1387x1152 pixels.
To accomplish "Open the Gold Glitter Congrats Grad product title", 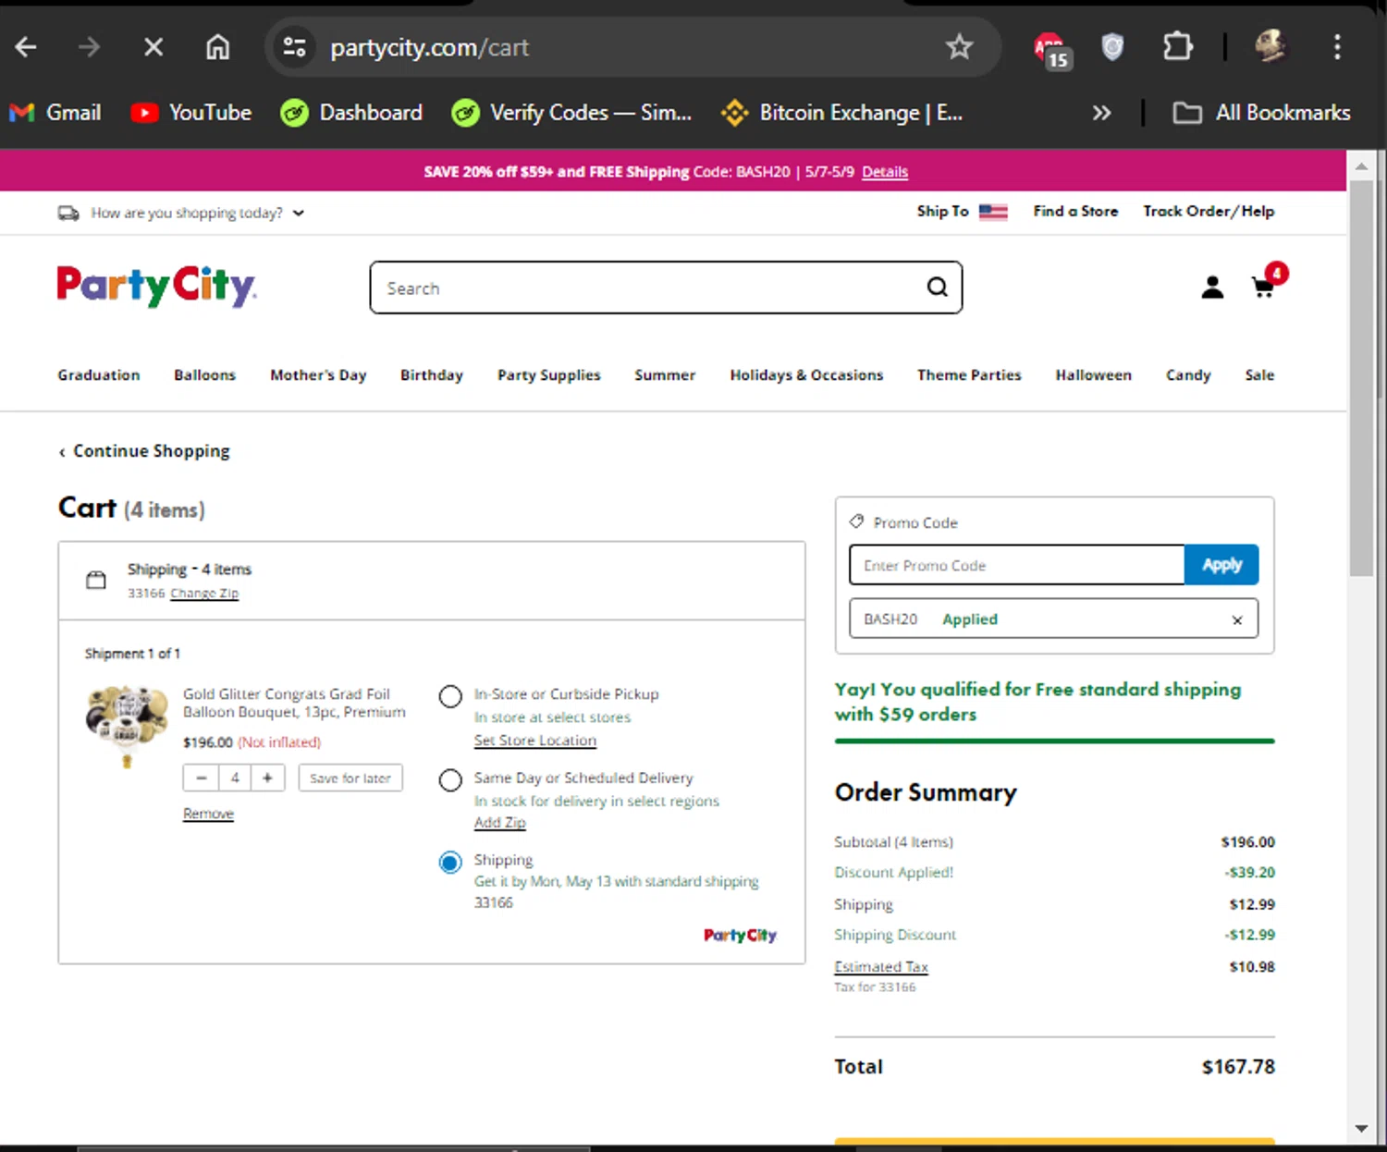I will (294, 703).
